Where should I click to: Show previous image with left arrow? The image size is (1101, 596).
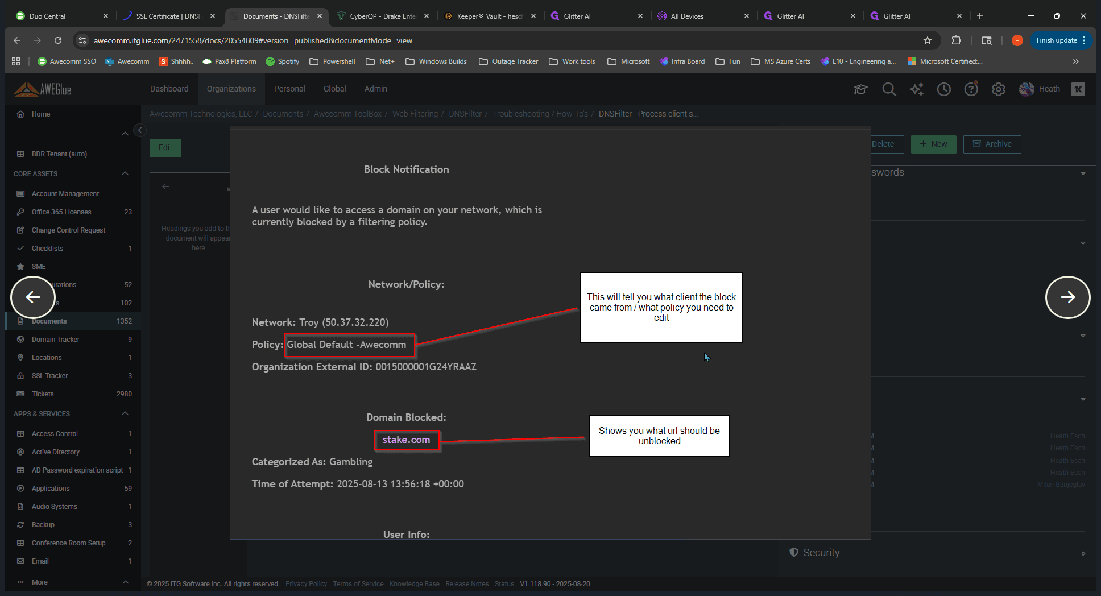pos(33,297)
